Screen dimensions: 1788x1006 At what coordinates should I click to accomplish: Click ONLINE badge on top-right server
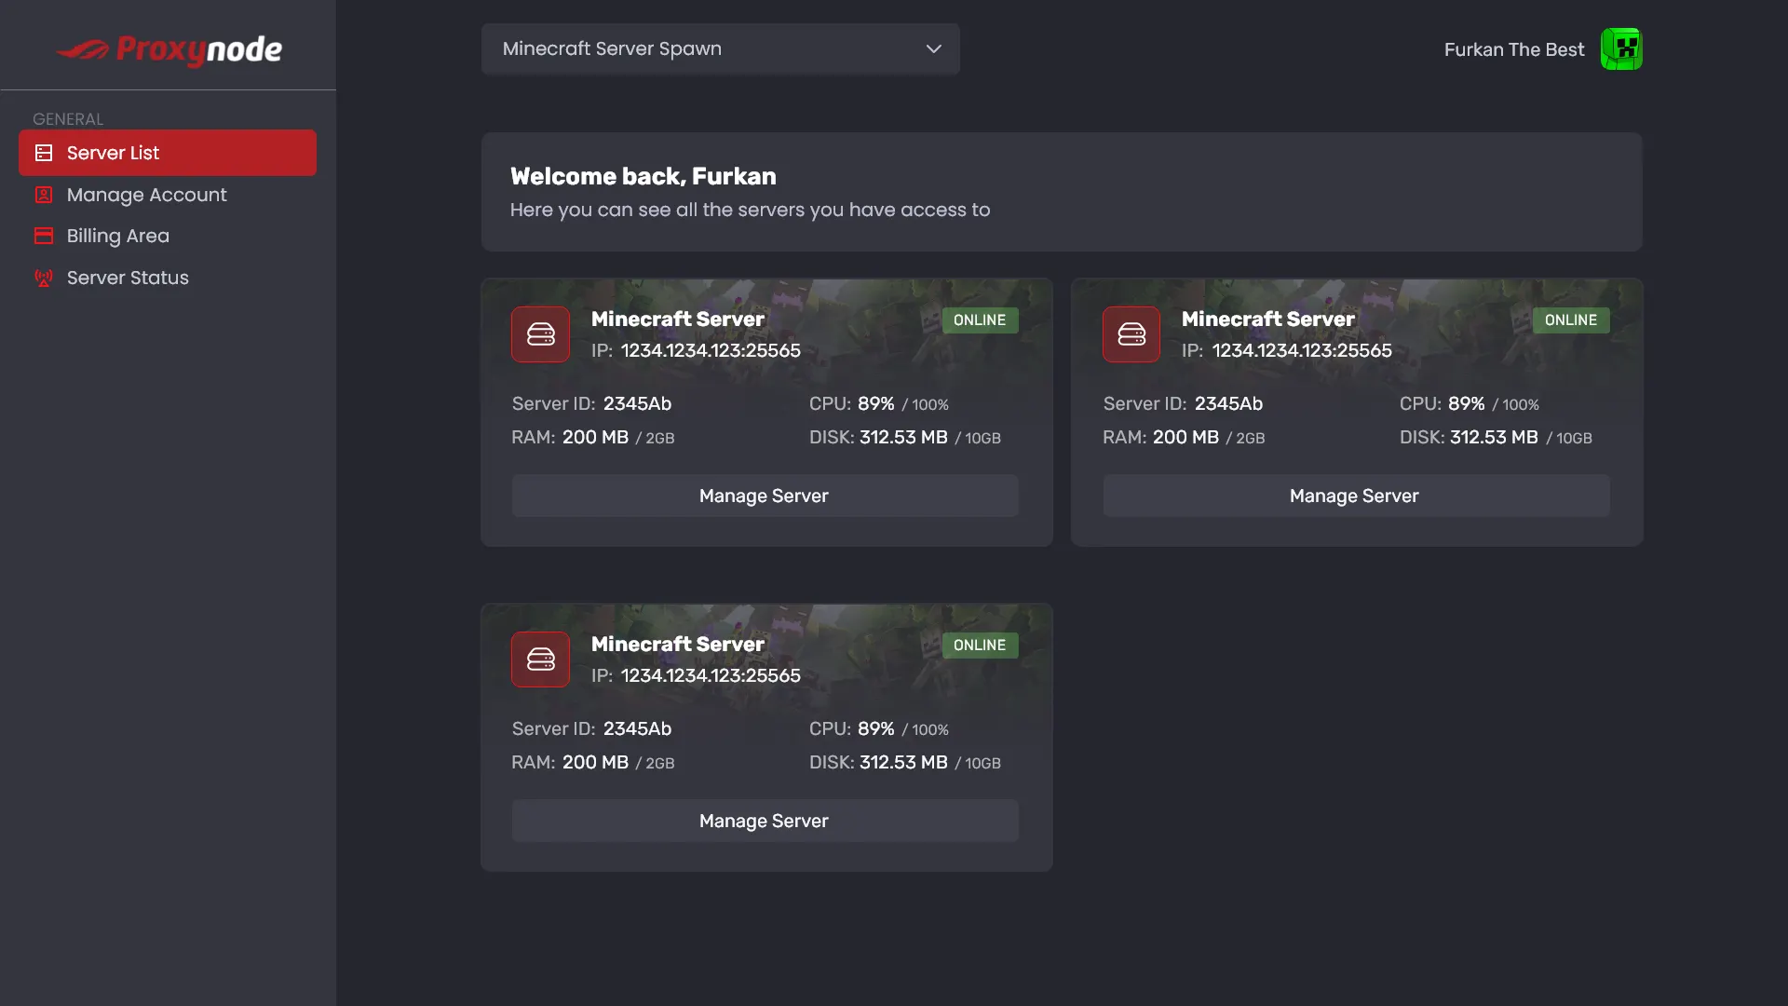click(1570, 320)
